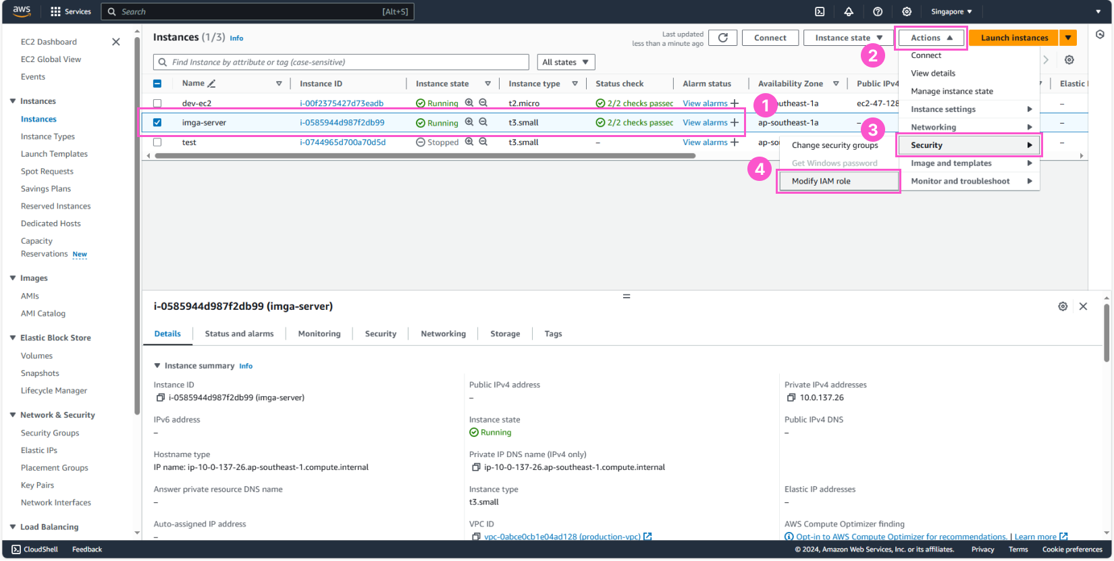Open the console settings gear in the top bar

point(907,11)
